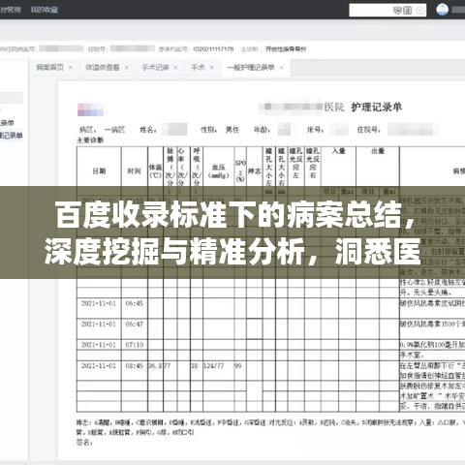465x465 pixels.
Task: Switch to the 病案首页 tab
Action: pyautogui.click(x=50, y=67)
